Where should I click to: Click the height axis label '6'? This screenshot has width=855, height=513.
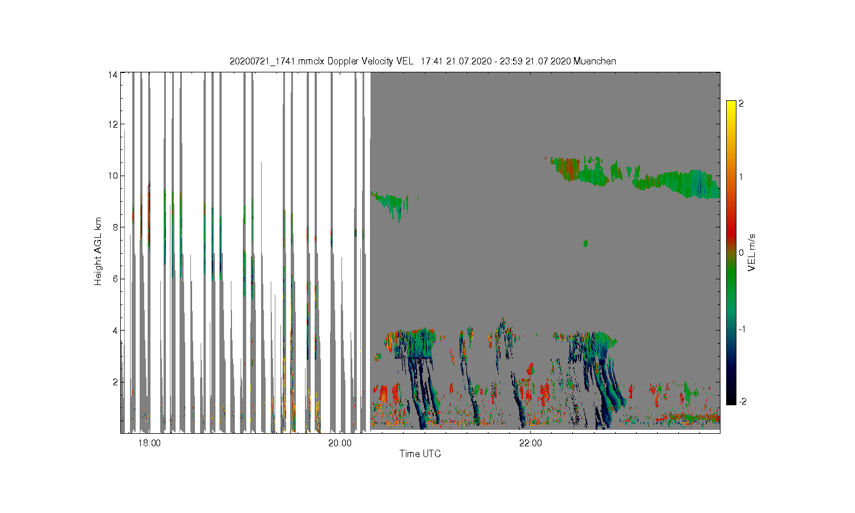point(115,279)
